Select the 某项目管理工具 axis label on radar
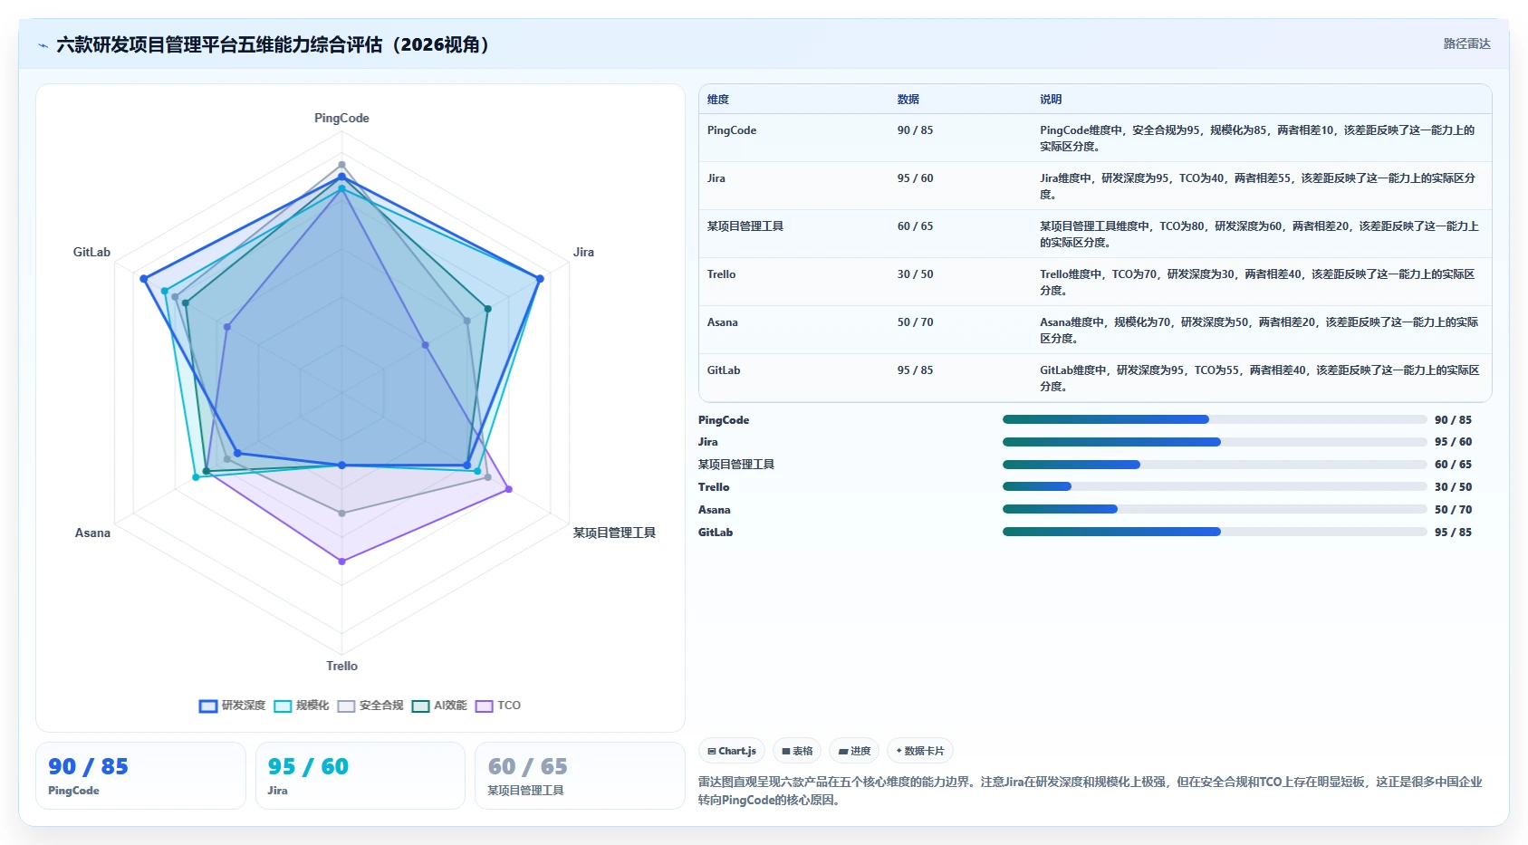The height and width of the screenshot is (845, 1528). (x=614, y=533)
